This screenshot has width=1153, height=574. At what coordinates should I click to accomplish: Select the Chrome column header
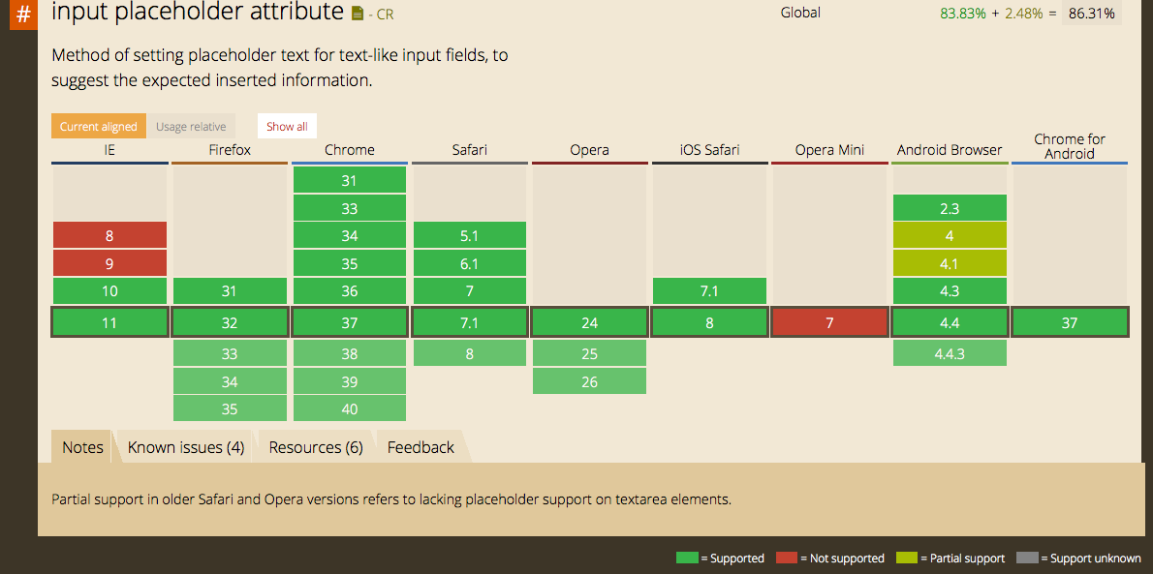tap(349, 151)
